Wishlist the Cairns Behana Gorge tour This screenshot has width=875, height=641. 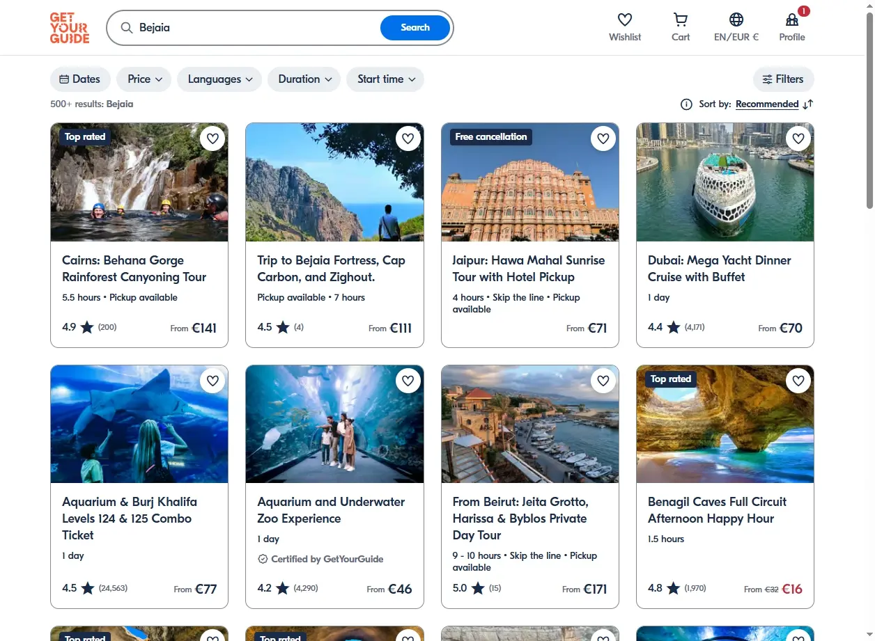[x=212, y=139]
